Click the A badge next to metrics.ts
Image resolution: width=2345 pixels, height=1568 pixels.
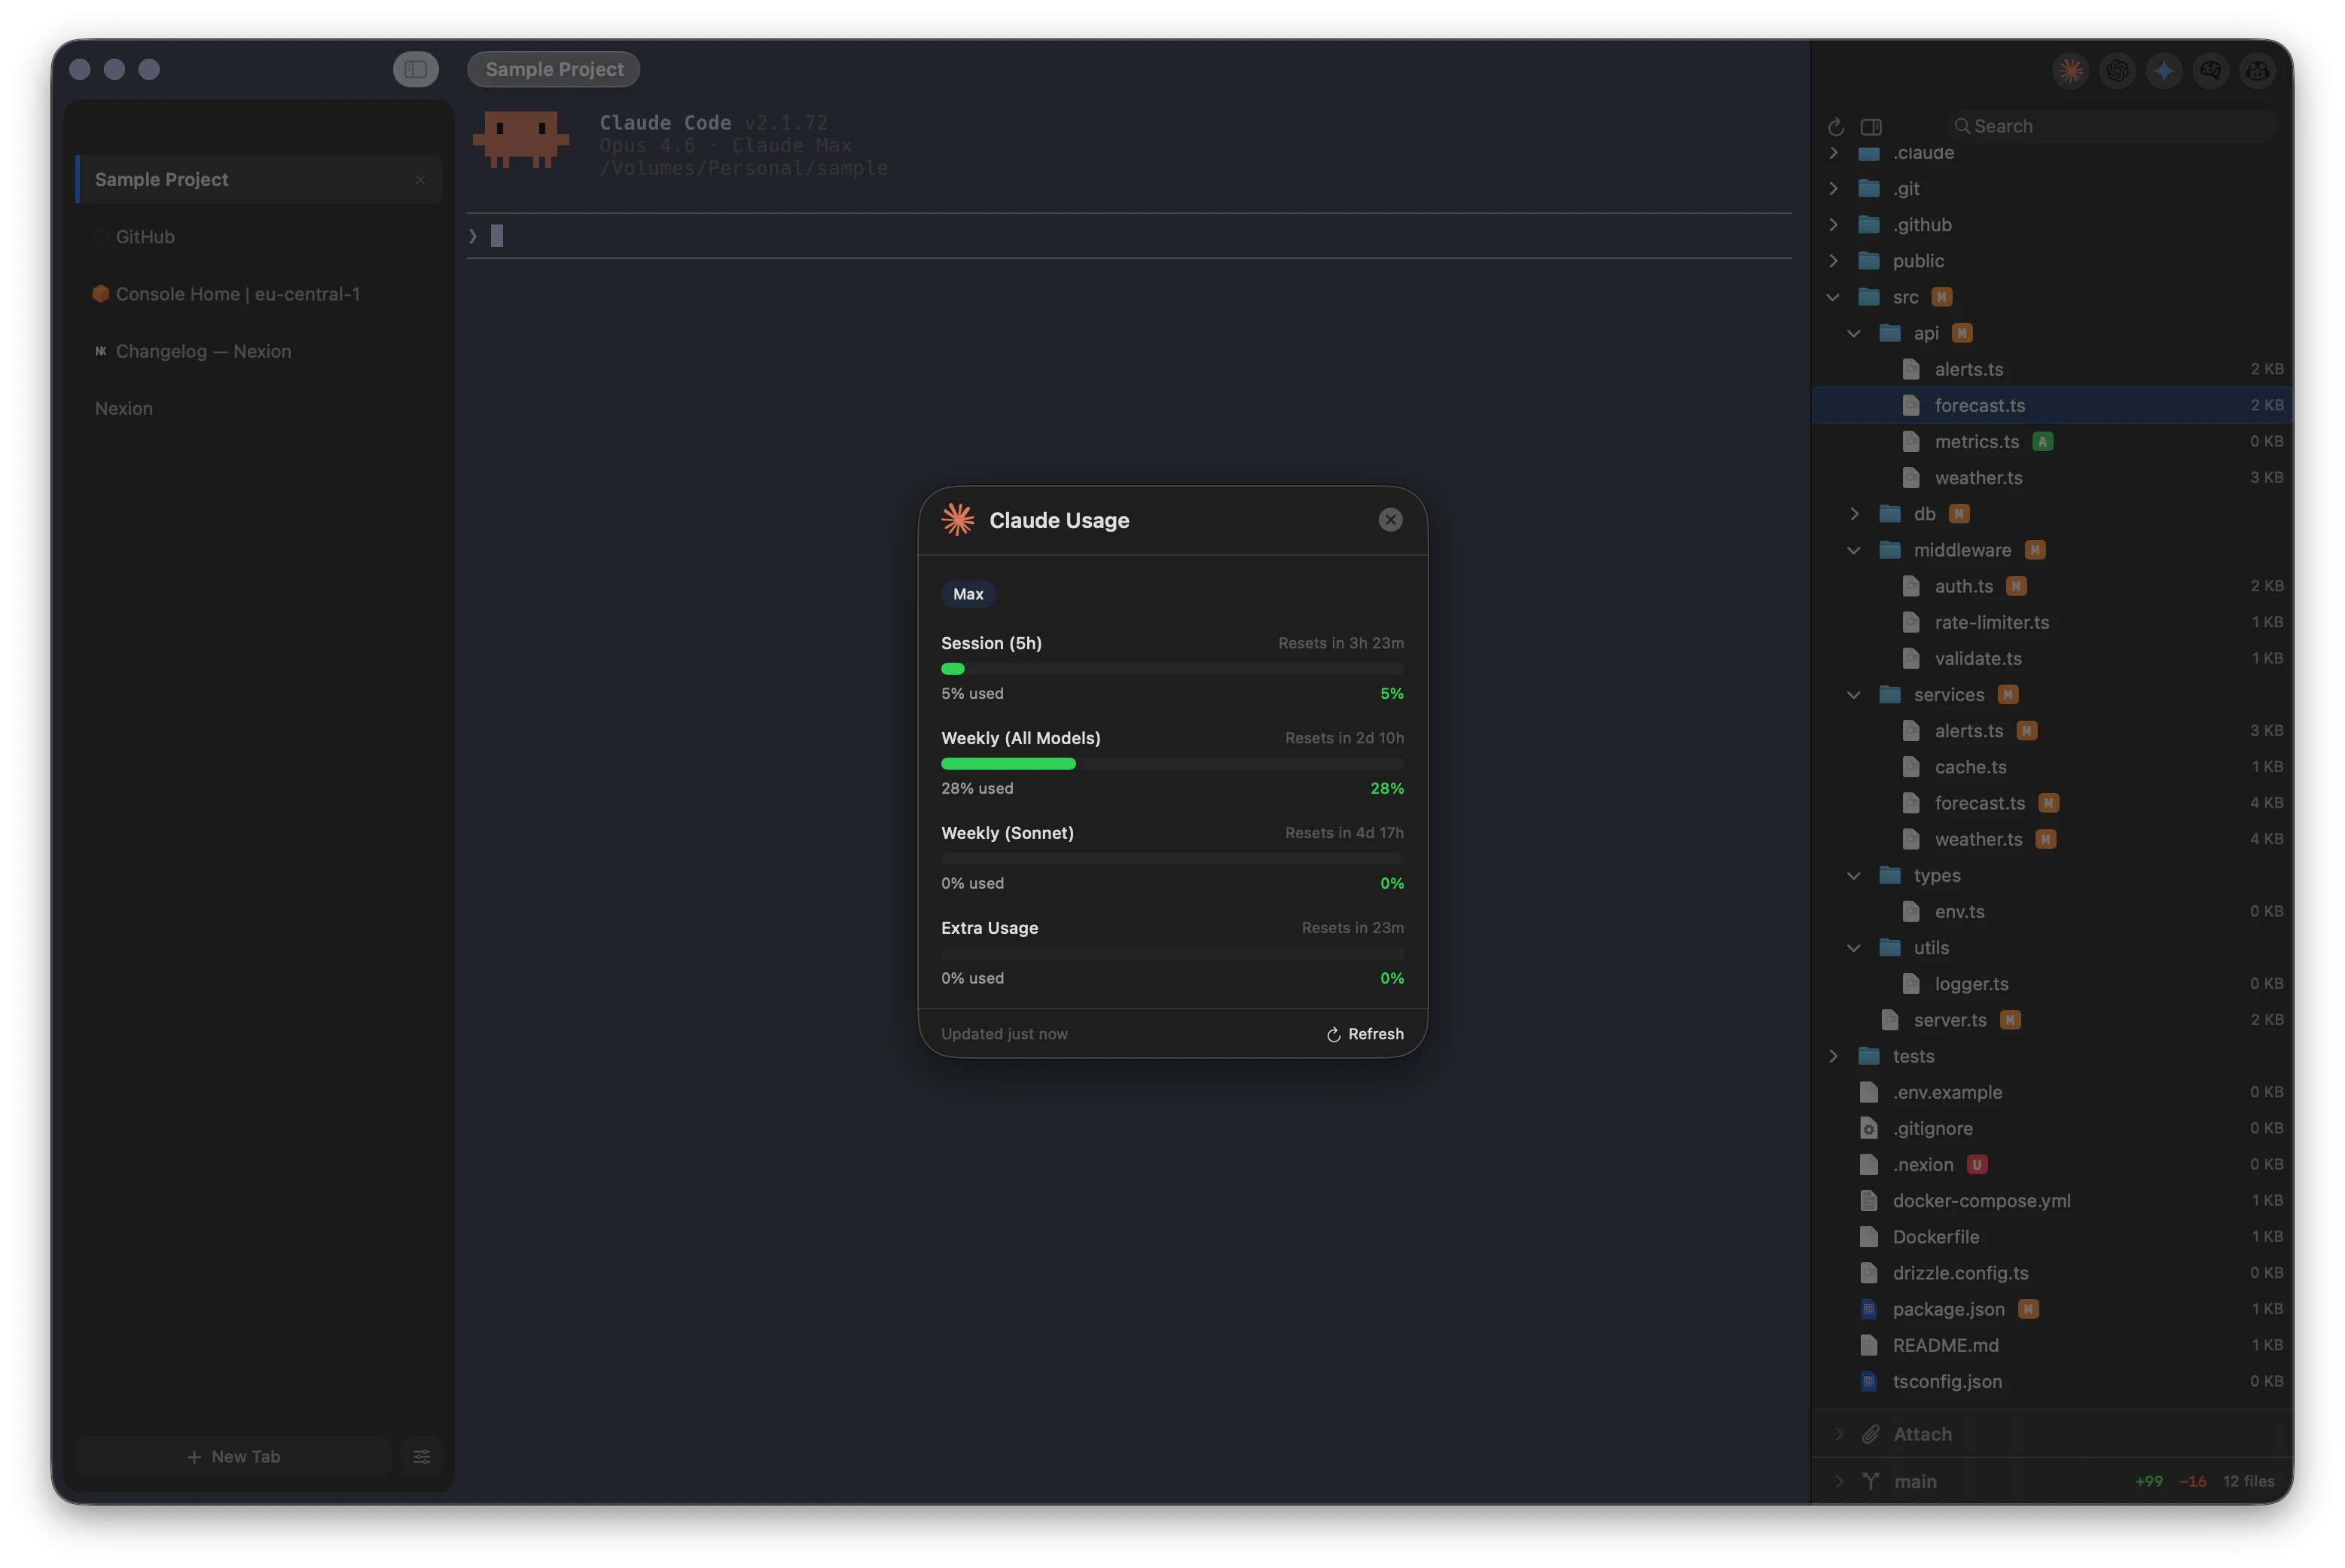[x=2042, y=441]
